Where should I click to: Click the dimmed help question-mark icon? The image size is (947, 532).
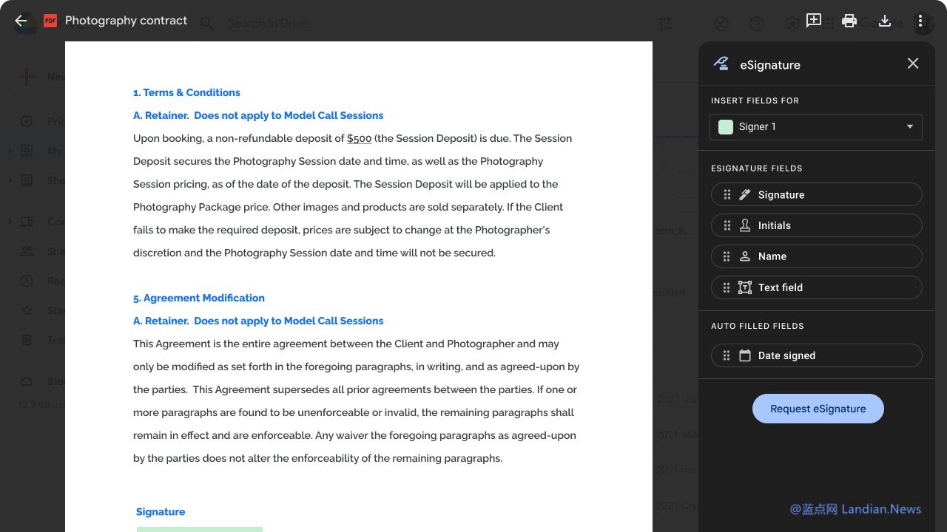(x=757, y=24)
